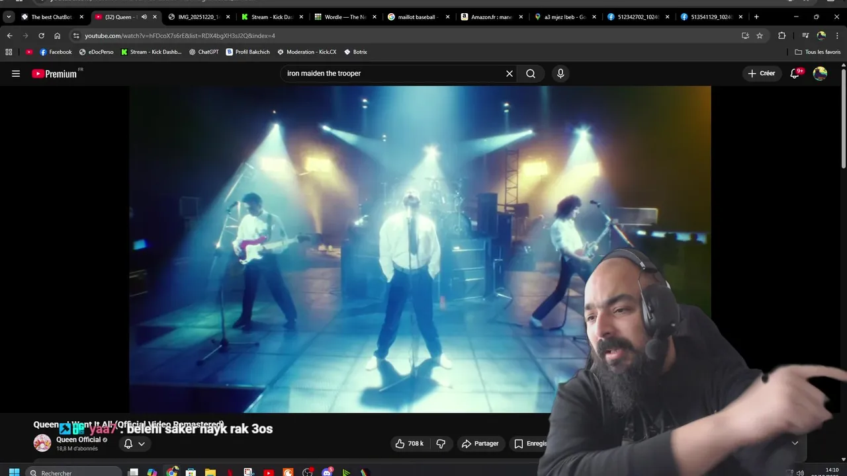Toggle channel notification bell subscription menu
Image resolution: width=847 pixels, height=476 pixels.
pyautogui.click(x=134, y=444)
